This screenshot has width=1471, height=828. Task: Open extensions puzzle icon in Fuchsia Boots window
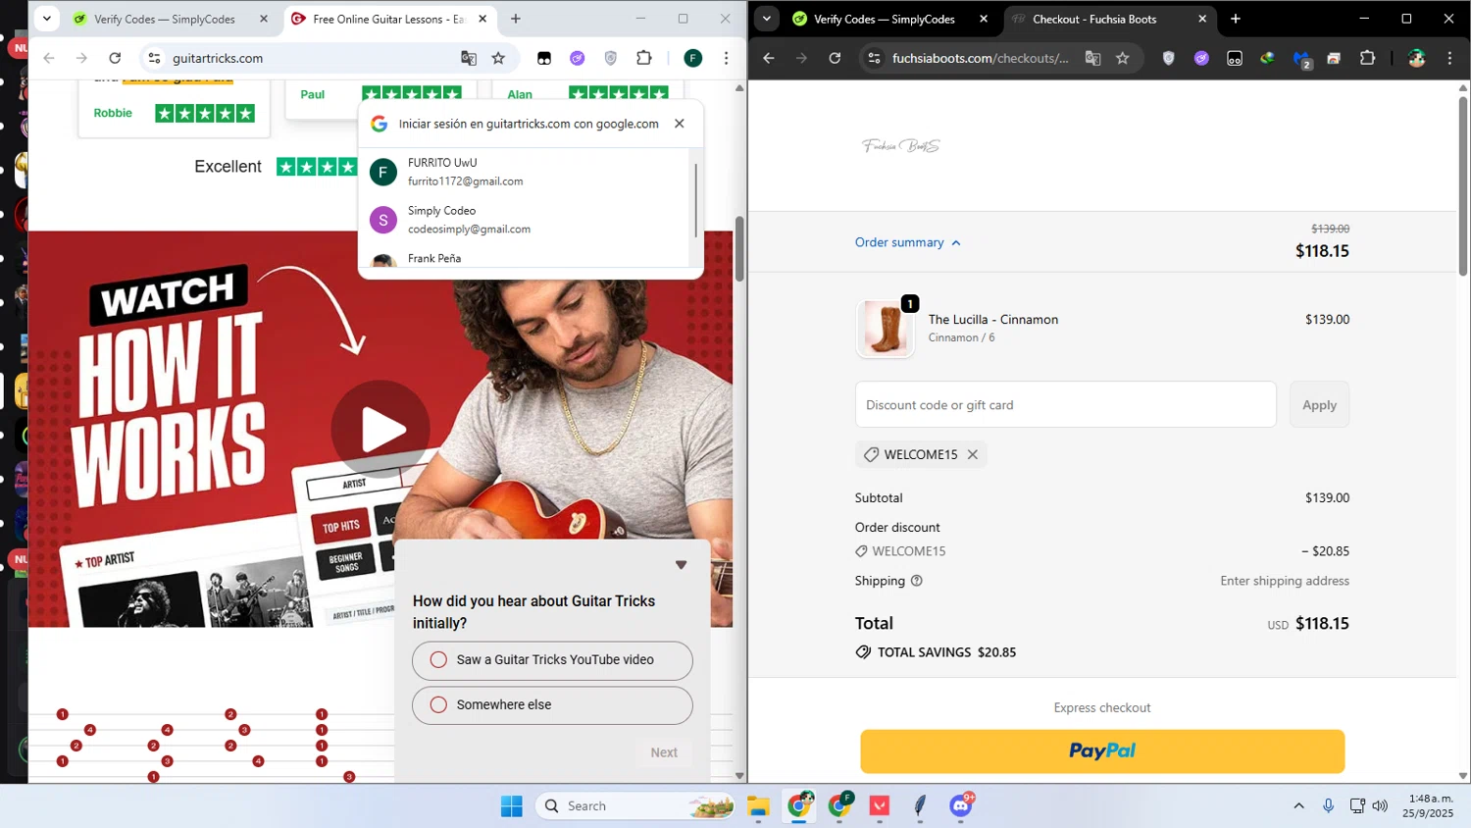[1368, 58]
